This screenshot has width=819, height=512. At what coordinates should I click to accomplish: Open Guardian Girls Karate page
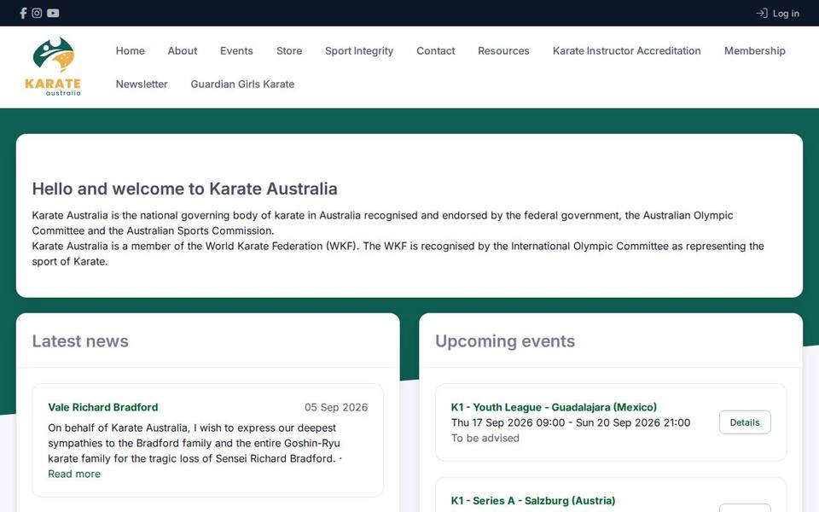point(242,84)
